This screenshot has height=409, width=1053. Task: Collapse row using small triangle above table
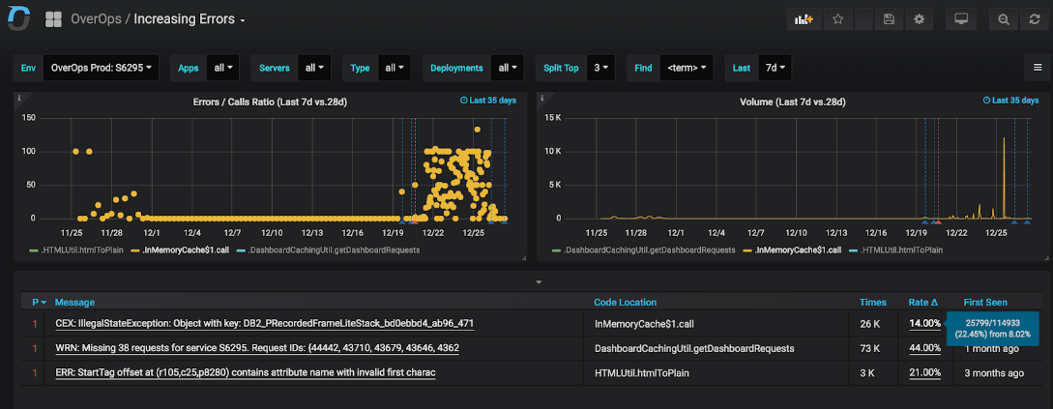(x=538, y=282)
